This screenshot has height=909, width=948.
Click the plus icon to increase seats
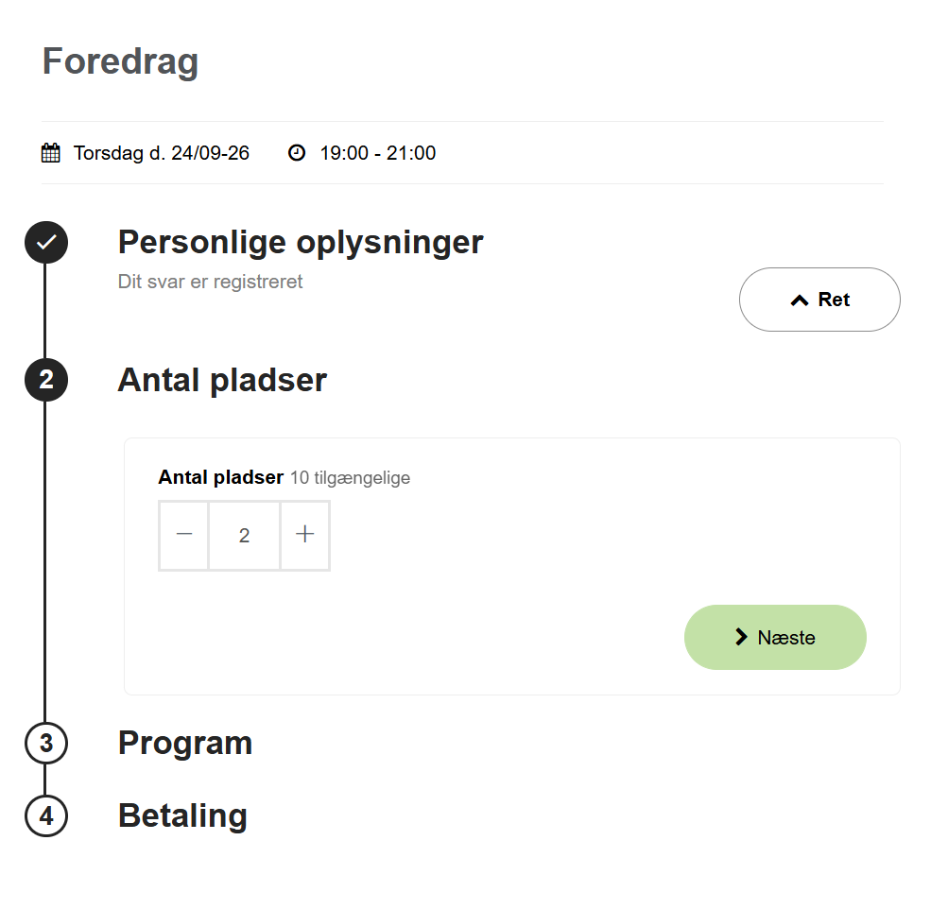coord(304,535)
